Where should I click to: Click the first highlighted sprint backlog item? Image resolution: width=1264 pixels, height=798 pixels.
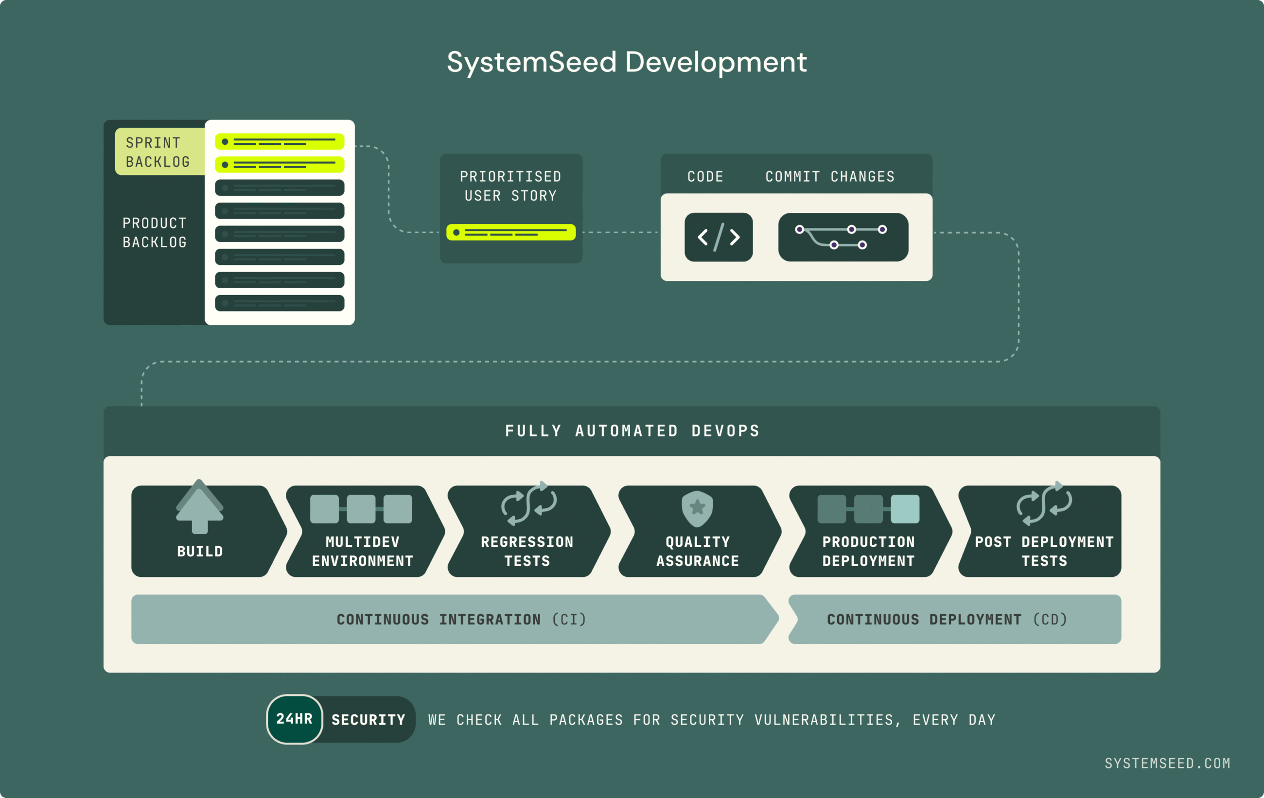(279, 141)
